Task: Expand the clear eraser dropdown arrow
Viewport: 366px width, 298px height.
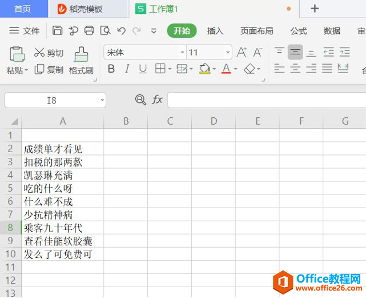Action: tap(259, 69)
